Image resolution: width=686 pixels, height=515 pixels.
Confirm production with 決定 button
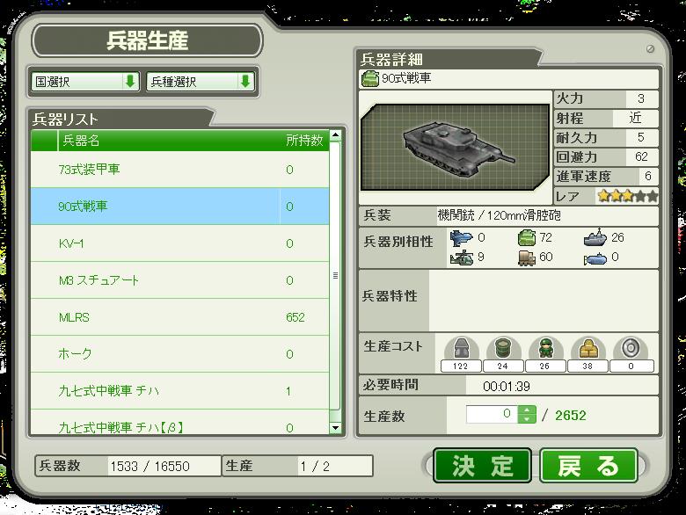(x=482, y=466)
